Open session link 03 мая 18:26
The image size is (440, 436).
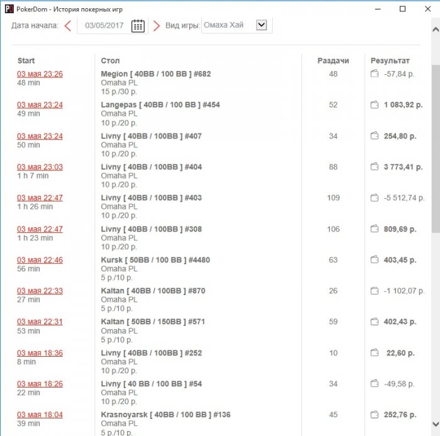[x=40, y=384]
